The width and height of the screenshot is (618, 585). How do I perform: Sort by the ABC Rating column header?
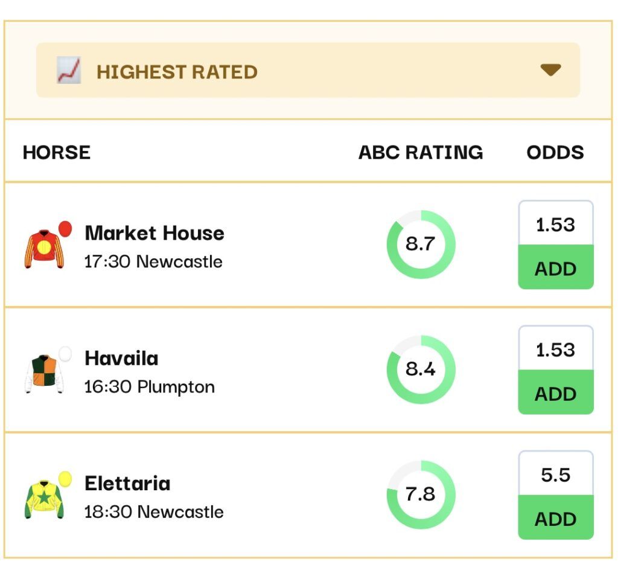coord(421,152)
